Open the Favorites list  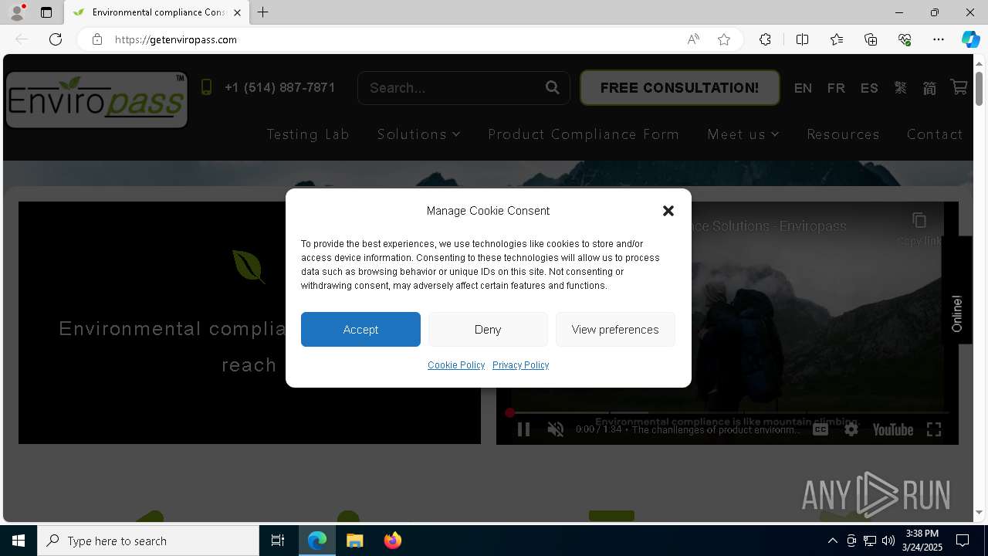[837, 39]
